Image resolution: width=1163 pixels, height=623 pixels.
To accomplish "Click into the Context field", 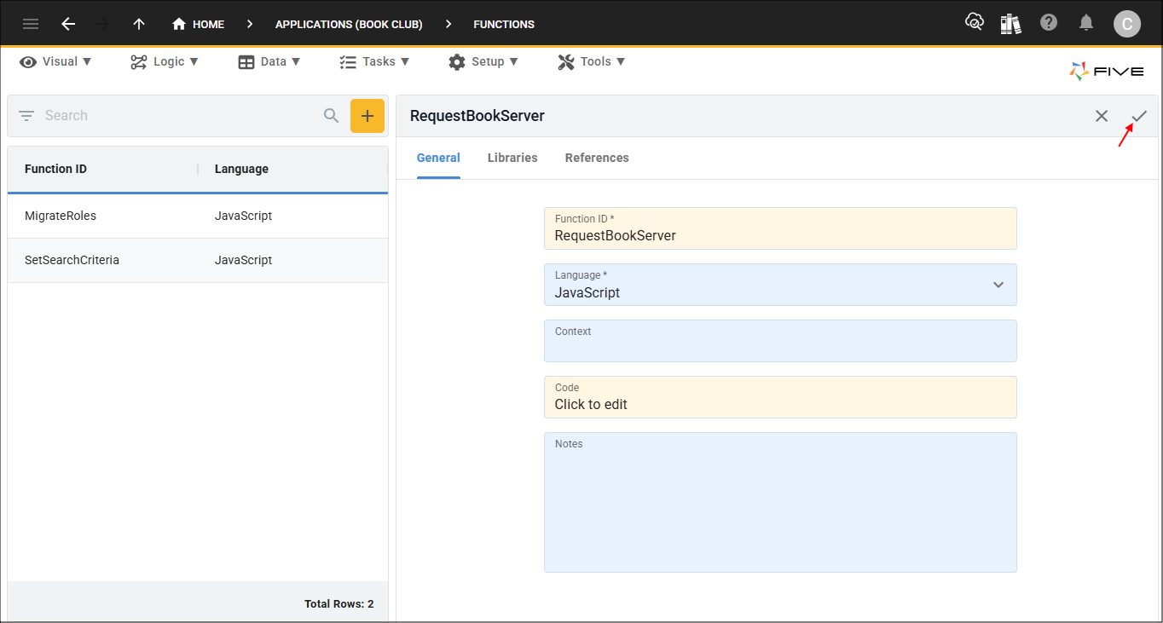I will tap(780, 341).
